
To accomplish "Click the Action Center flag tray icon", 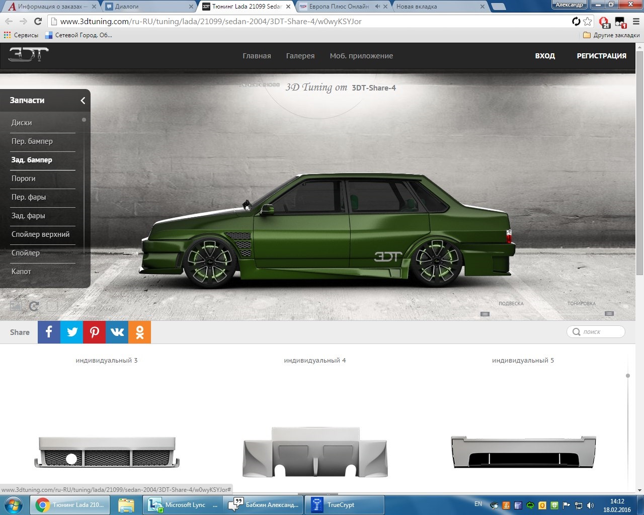I will coord(567,505).
